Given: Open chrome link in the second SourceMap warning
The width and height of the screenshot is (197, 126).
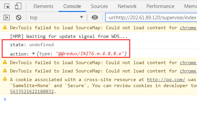Looking at the screenshot, I should (188, 63).
